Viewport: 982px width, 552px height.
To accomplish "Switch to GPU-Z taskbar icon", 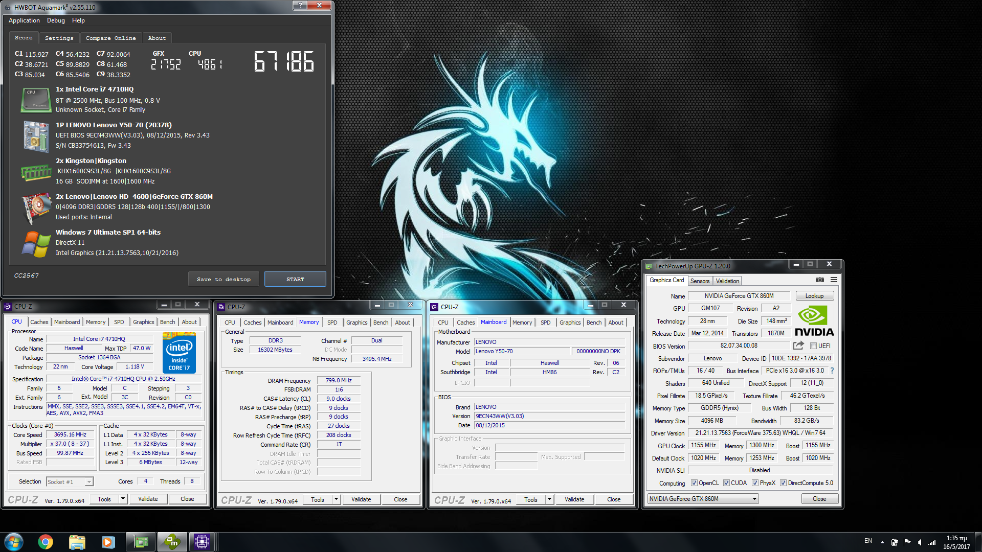I will point(141,542).
